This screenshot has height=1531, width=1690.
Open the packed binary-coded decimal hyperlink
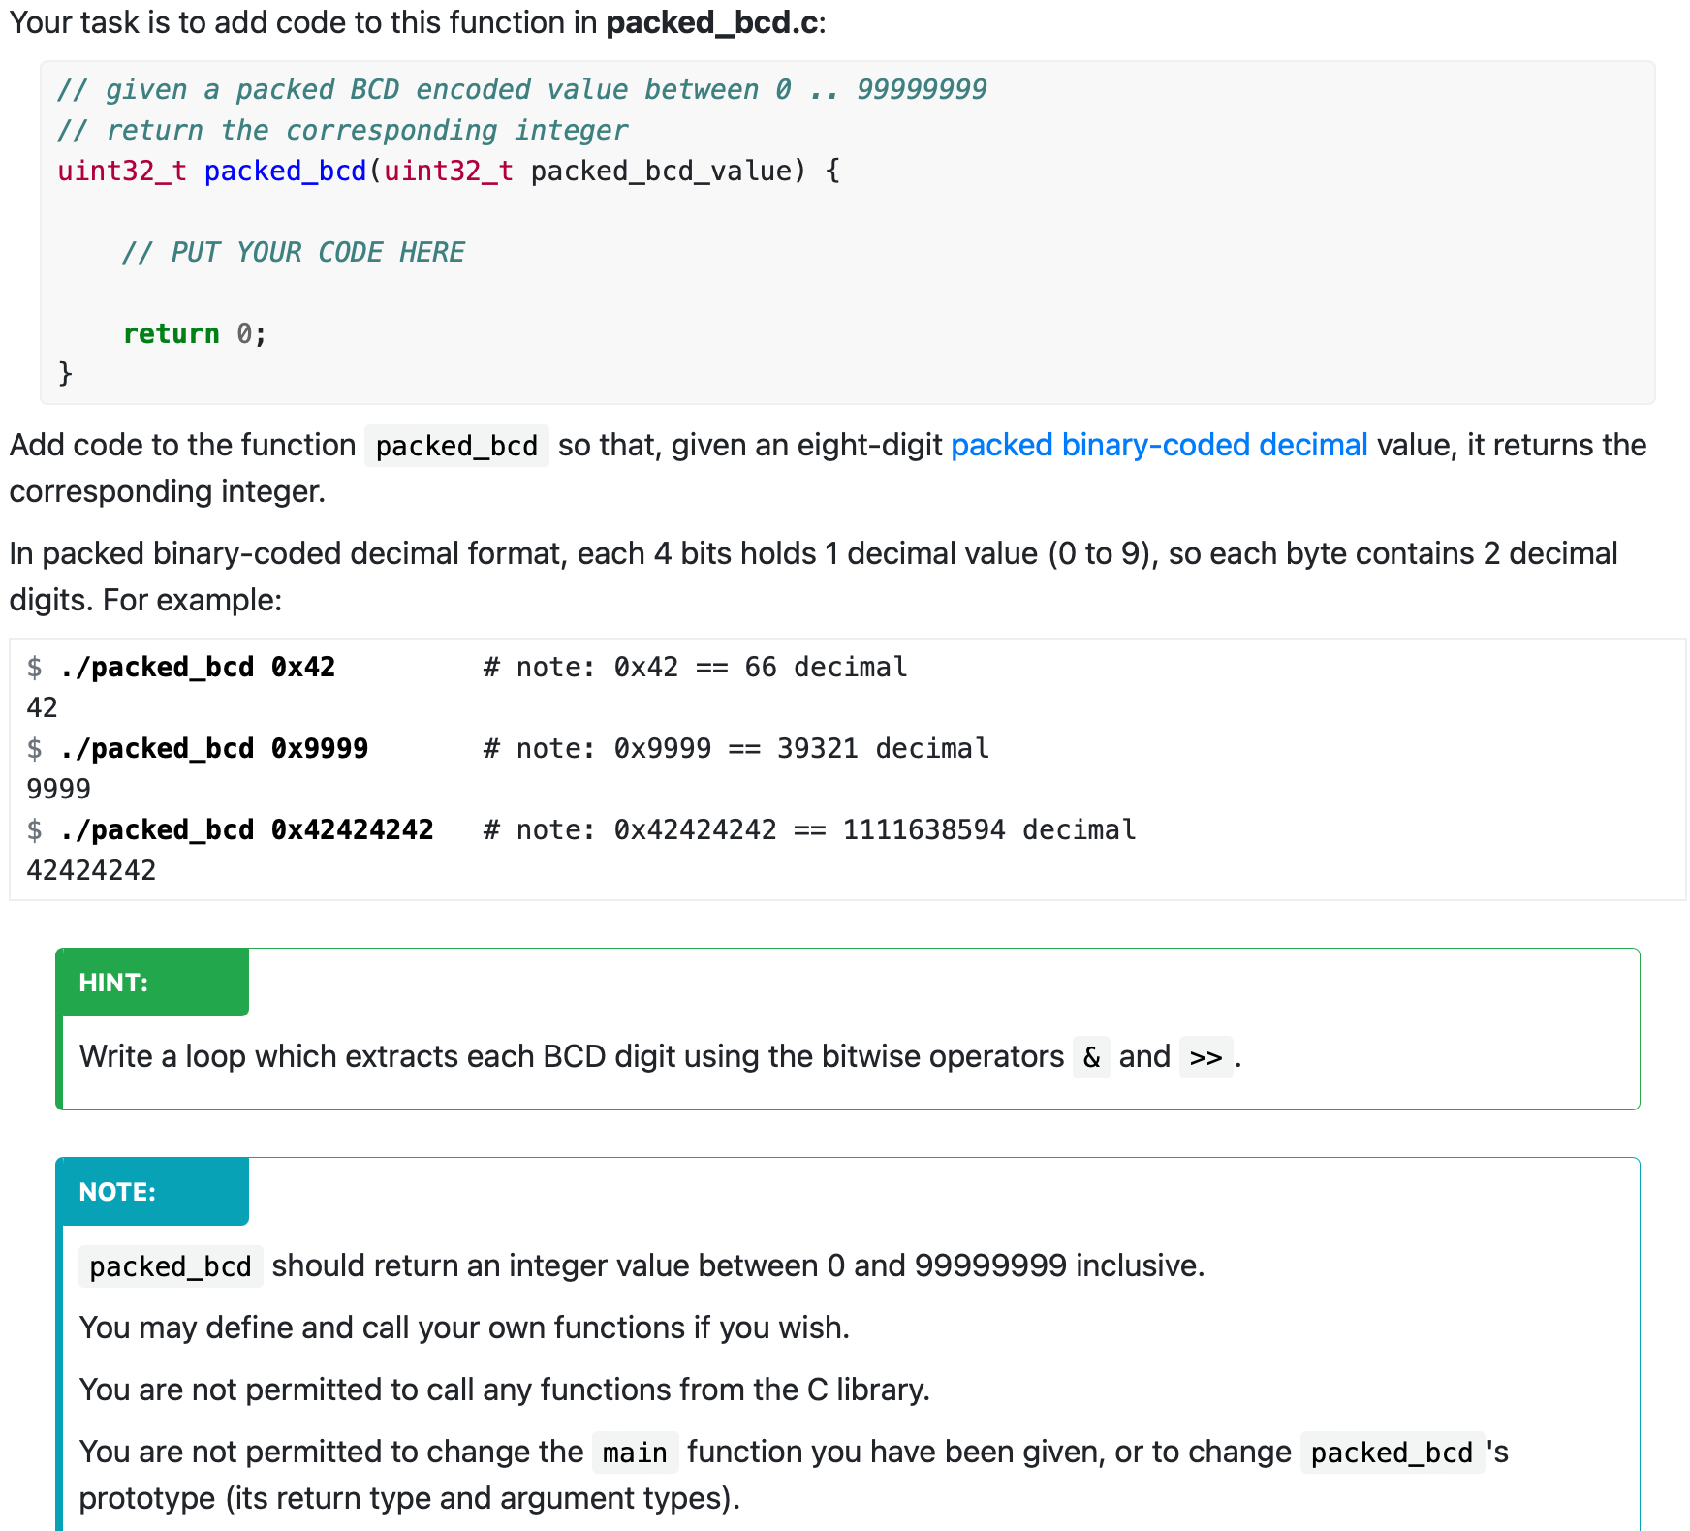coord(1159,445)
